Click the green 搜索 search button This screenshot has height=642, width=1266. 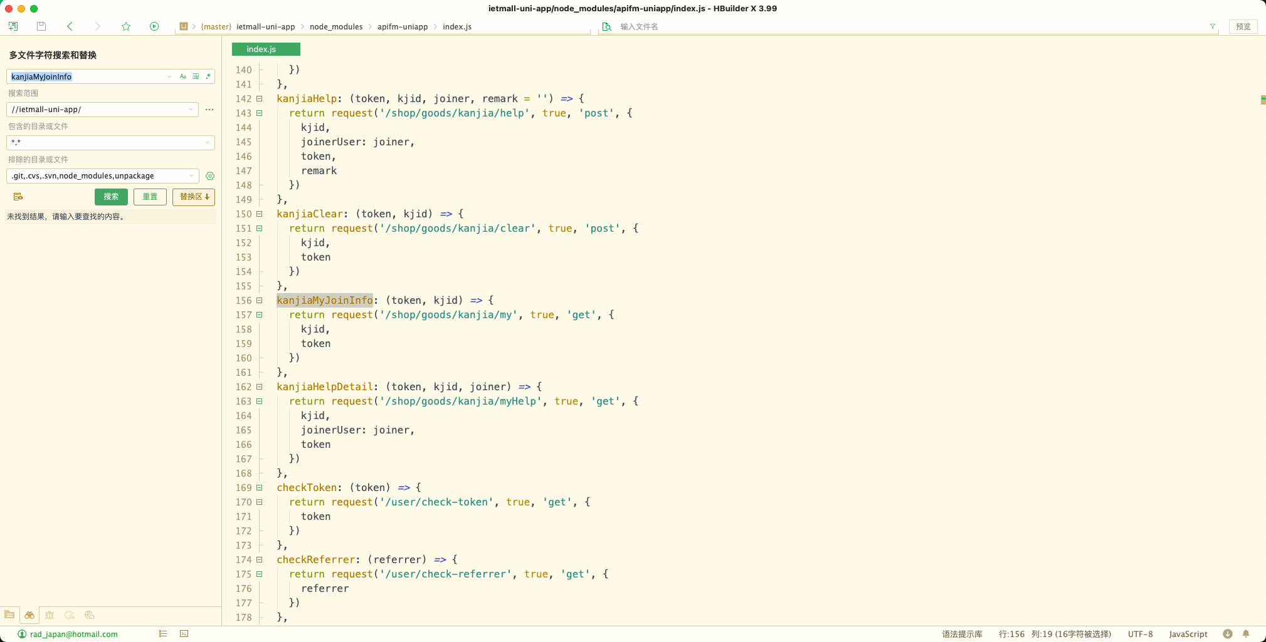coord(111,197)
